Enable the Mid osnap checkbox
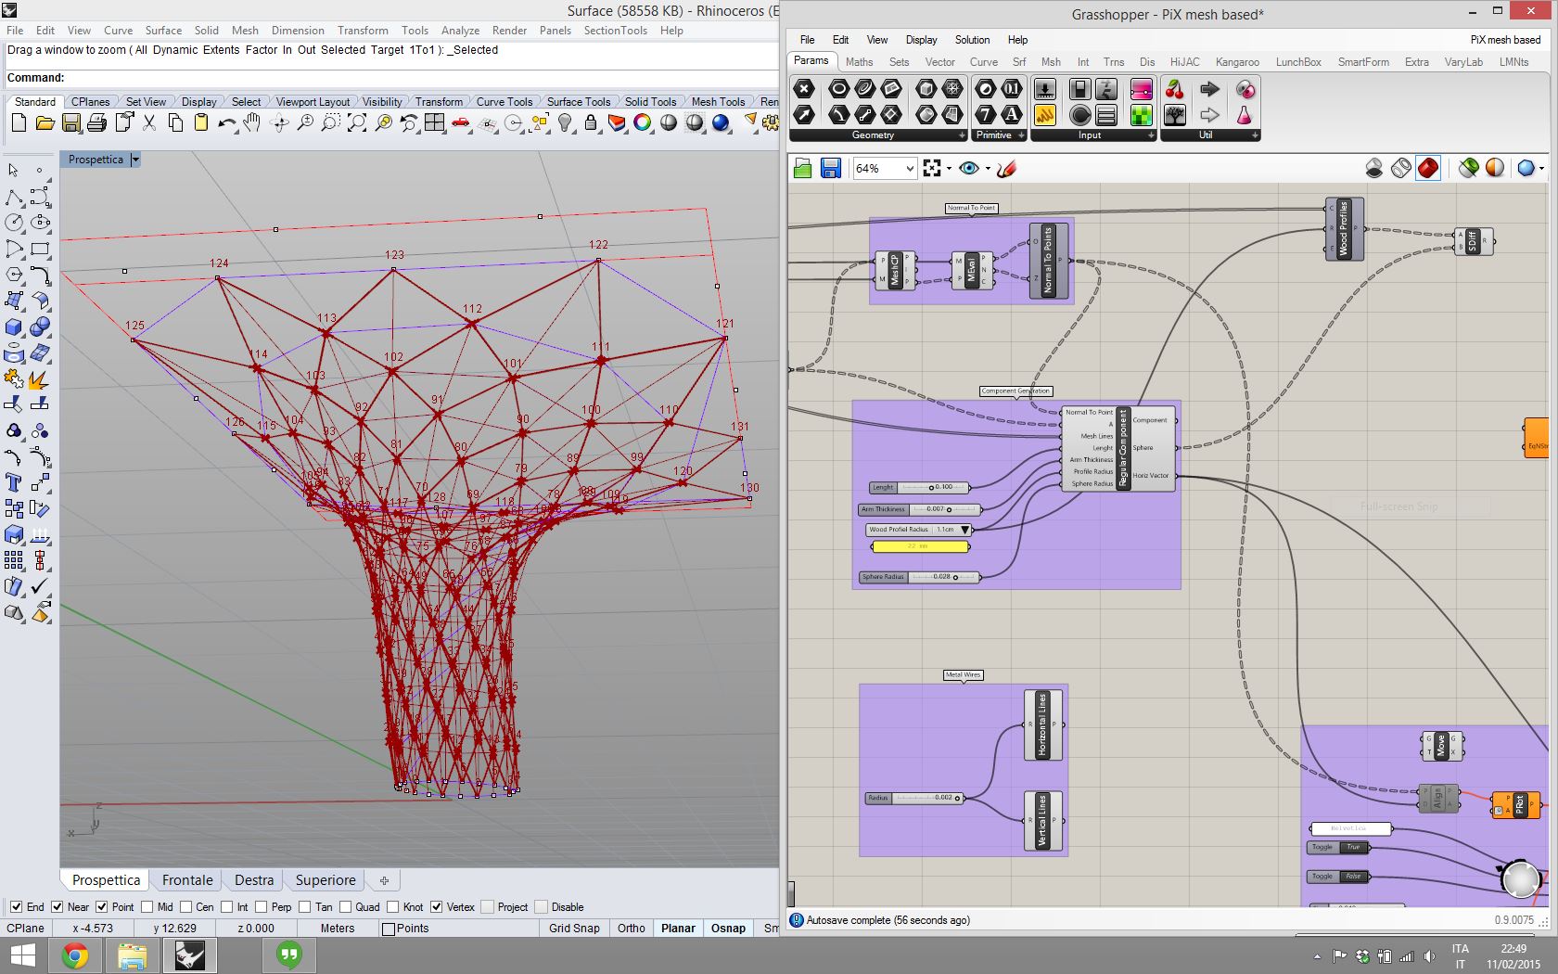The height and width of the screenshot is (974, 1558). [147, 907]
